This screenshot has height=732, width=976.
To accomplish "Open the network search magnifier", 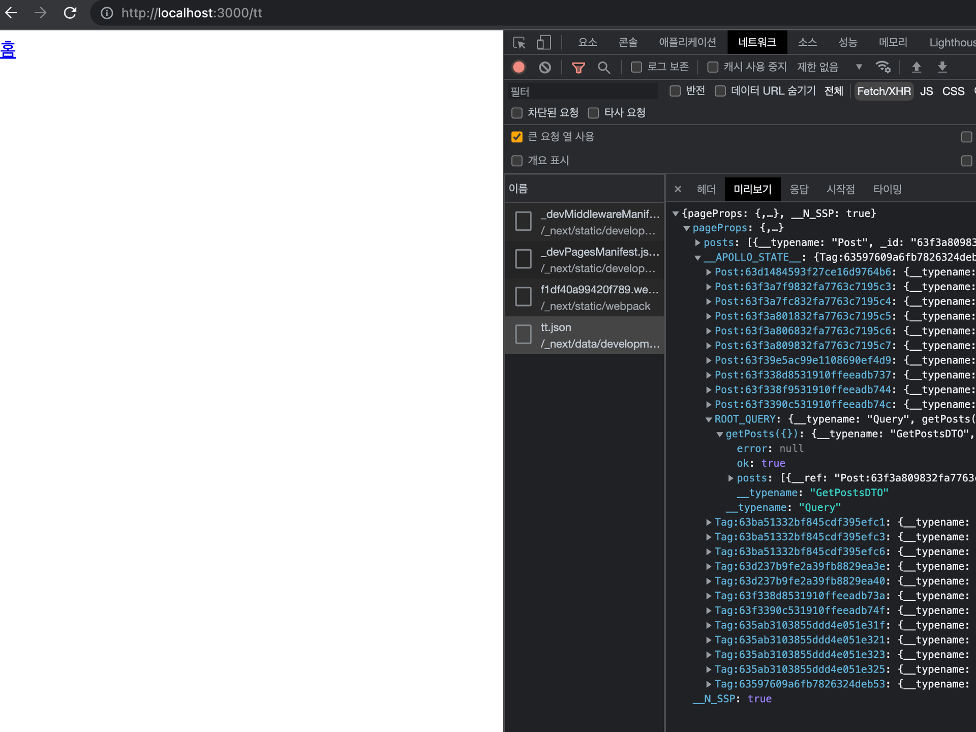I will 603,67.
